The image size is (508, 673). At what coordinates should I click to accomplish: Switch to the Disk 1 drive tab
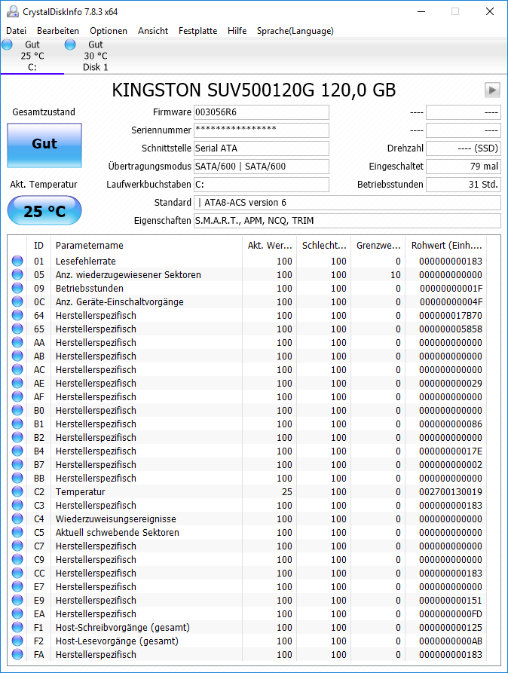pyautogui.click(x=95, y=56)
